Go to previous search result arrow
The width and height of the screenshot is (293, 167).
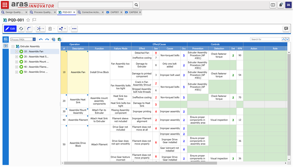click(x=283, y=39)
